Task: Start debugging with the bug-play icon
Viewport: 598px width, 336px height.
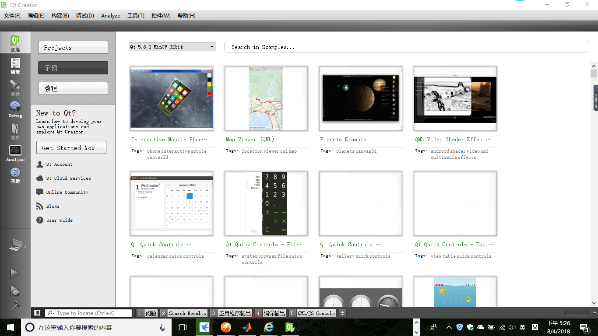Action: click(15, 290)
